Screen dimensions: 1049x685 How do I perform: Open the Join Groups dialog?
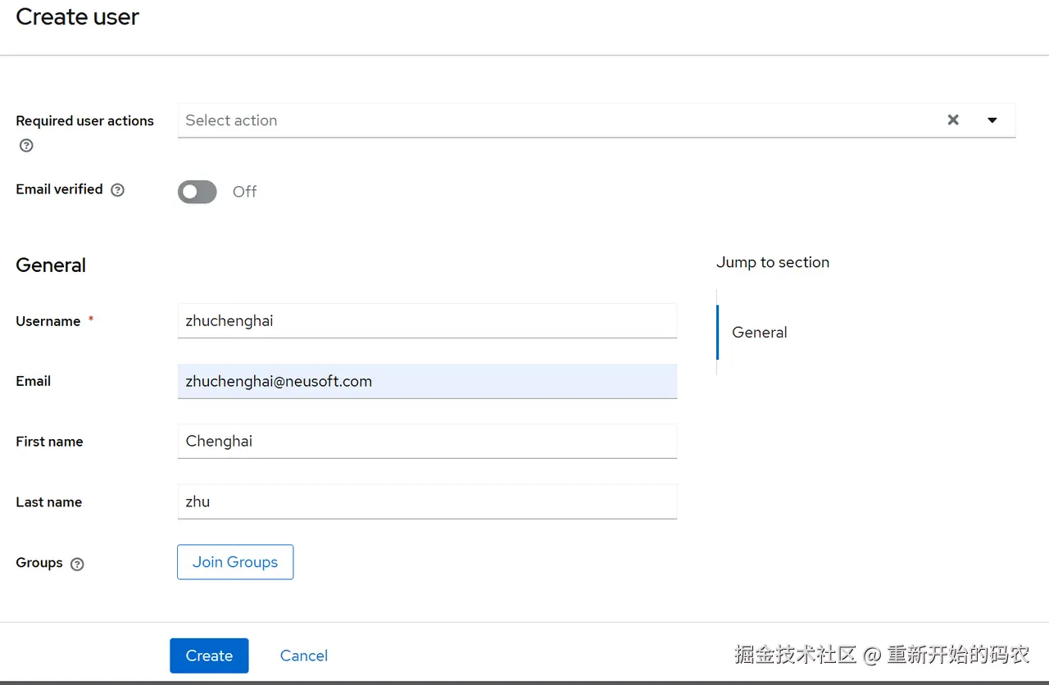click(x=235, y=562)
